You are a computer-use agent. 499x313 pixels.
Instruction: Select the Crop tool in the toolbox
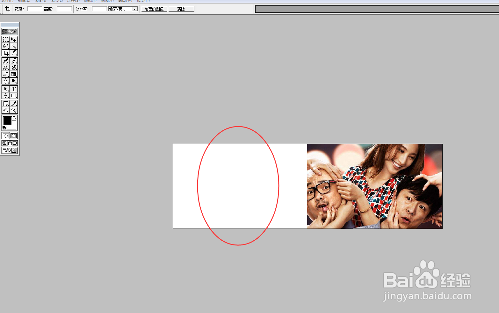coord(6,53)
